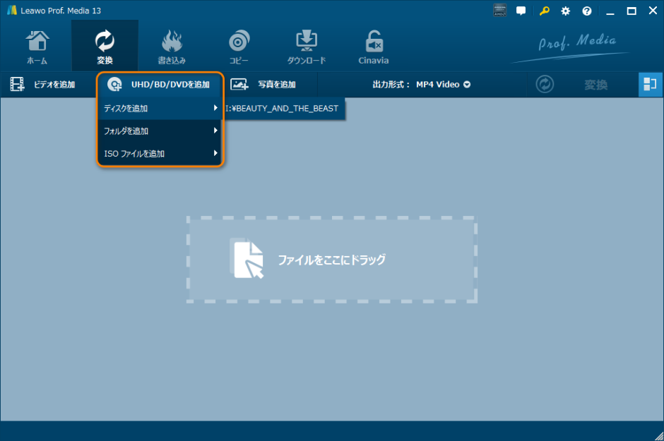Toggle the side panel layout button
This screenshot has height=441, width=664.
650,85
